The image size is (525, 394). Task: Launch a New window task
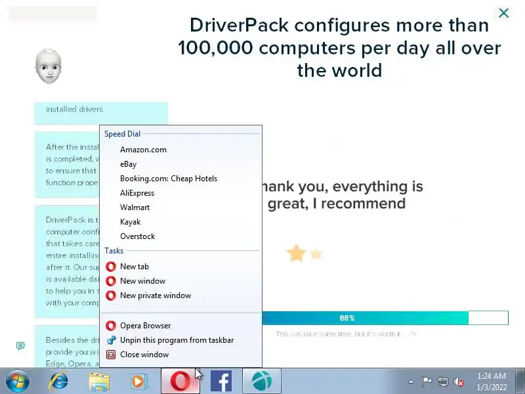point(181,281)
